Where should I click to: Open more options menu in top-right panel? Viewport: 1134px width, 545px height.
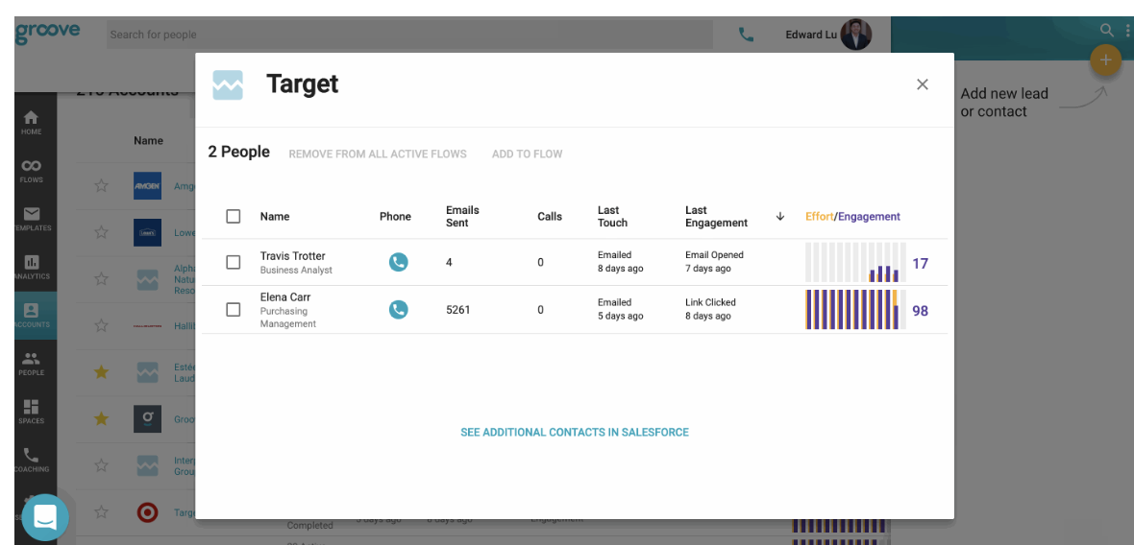(1127, 30)
